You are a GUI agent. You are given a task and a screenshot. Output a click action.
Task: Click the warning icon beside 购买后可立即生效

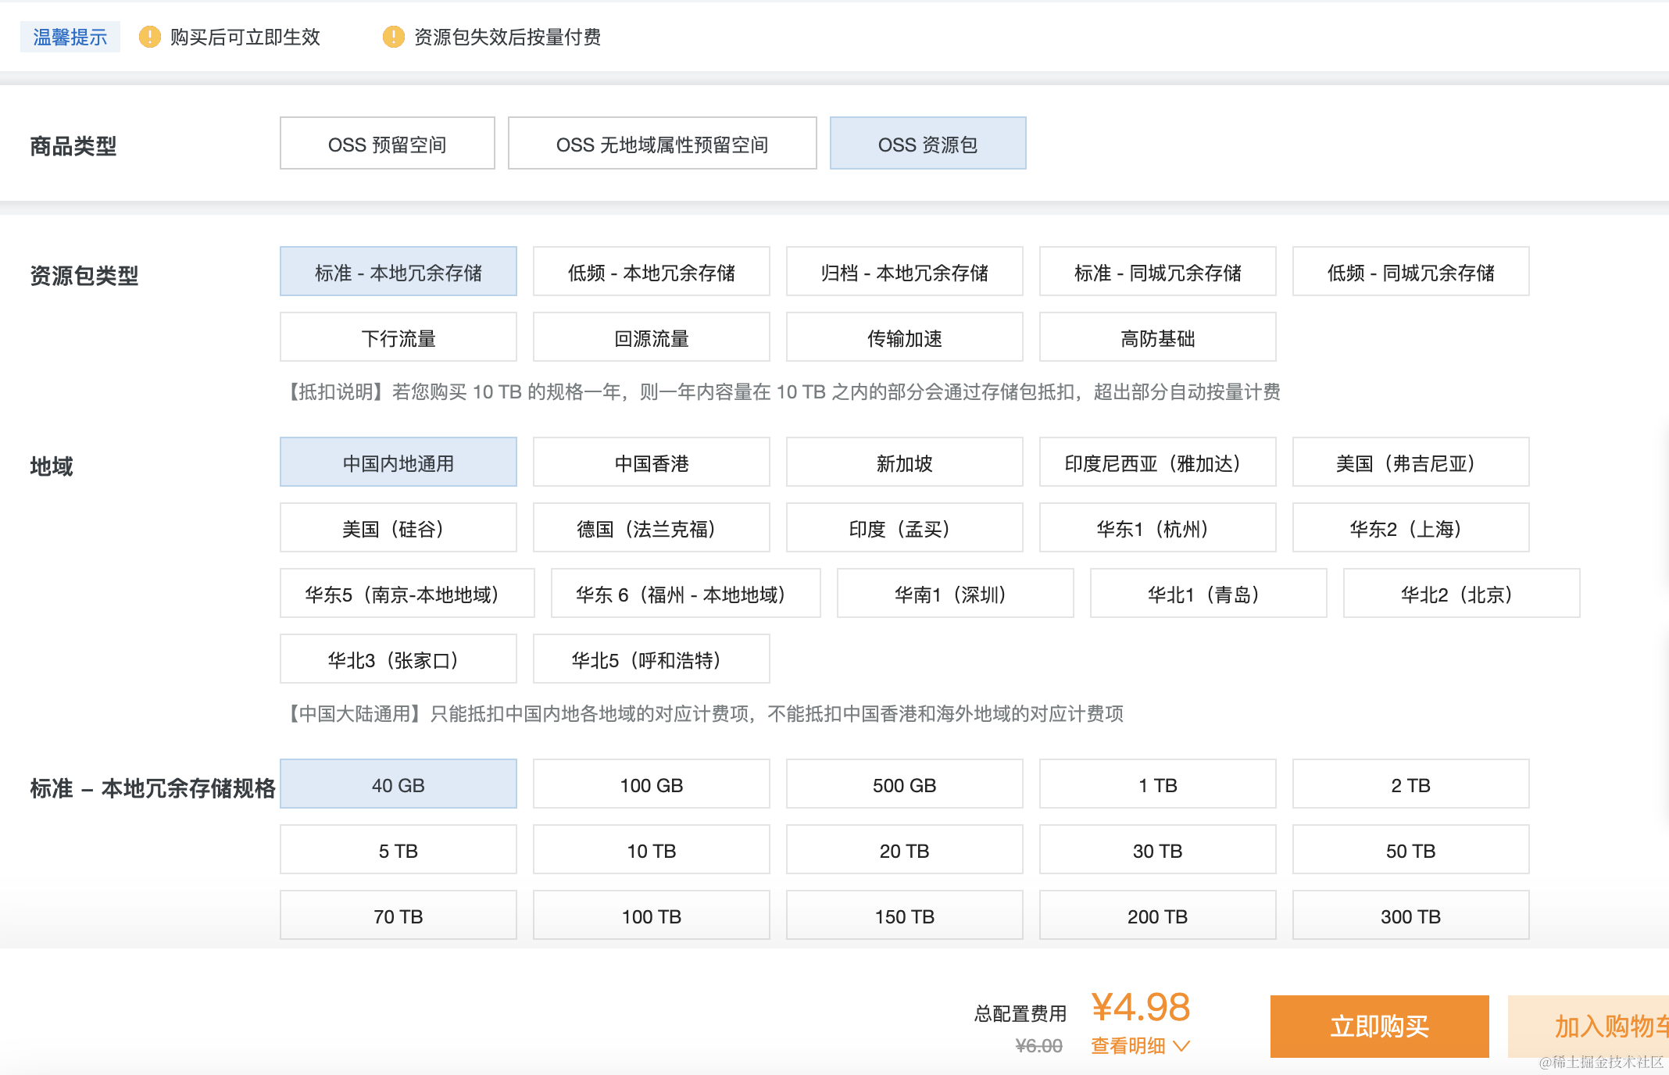pyautogui.click(x=149, y=37)
